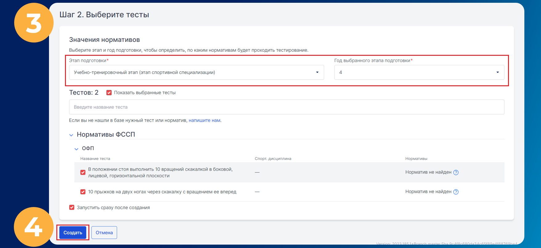Click the Спорт. дисциплина column header
This screenshot has height=248, width=541.
[273, 159]
